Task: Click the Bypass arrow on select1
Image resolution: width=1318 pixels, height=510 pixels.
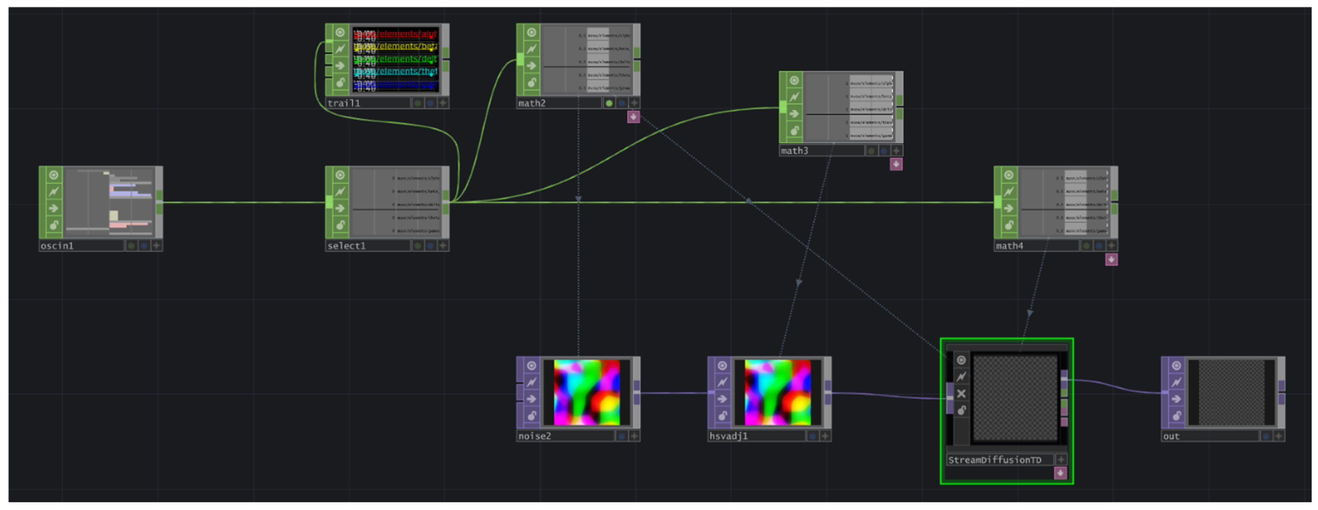Action: point(340,209)
